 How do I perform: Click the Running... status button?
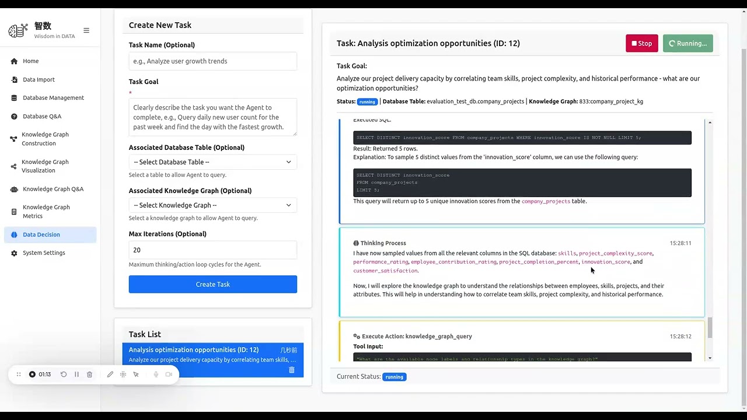coord(687,43)
